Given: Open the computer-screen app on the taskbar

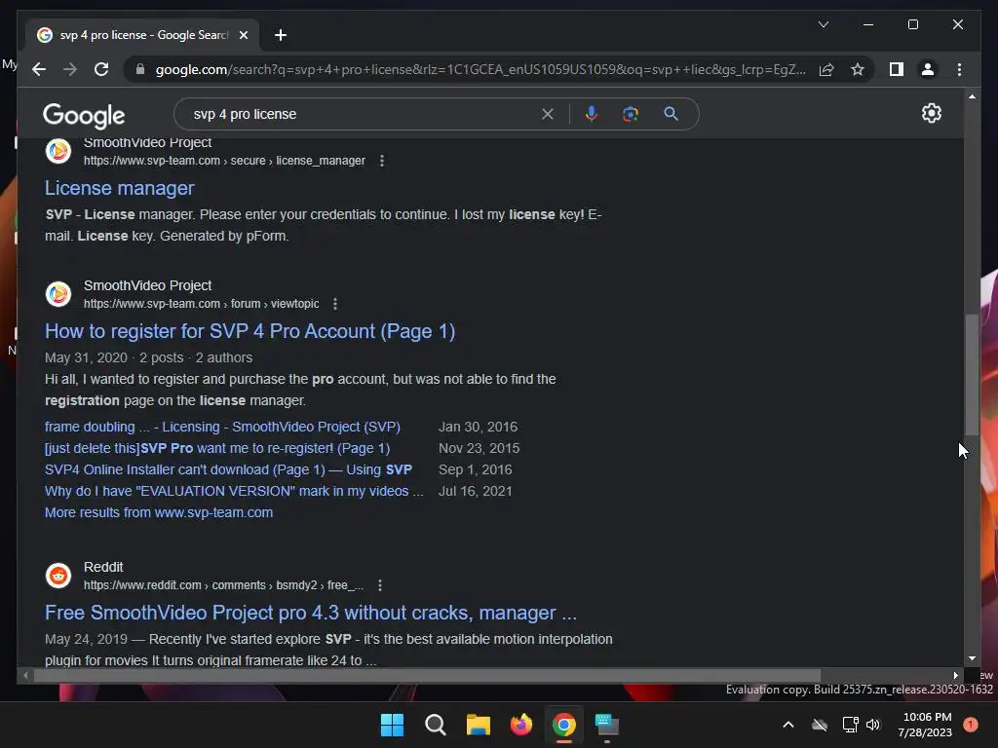Looking at the screenshot, I should [607, 725].
